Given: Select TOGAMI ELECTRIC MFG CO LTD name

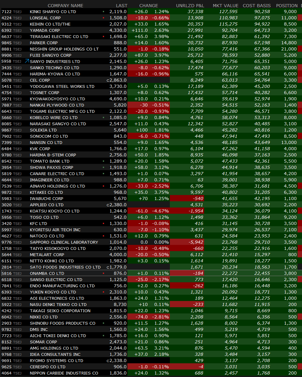Looking at the screenshot, I should click(62, 111).
